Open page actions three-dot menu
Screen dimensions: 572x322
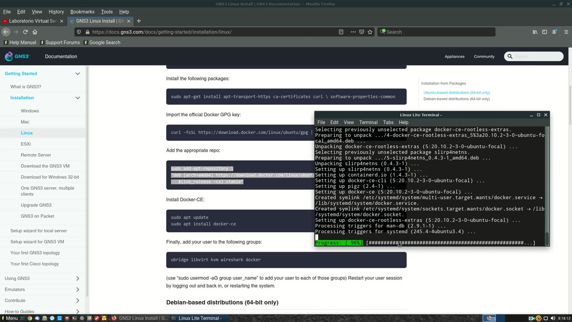point(353,32)
